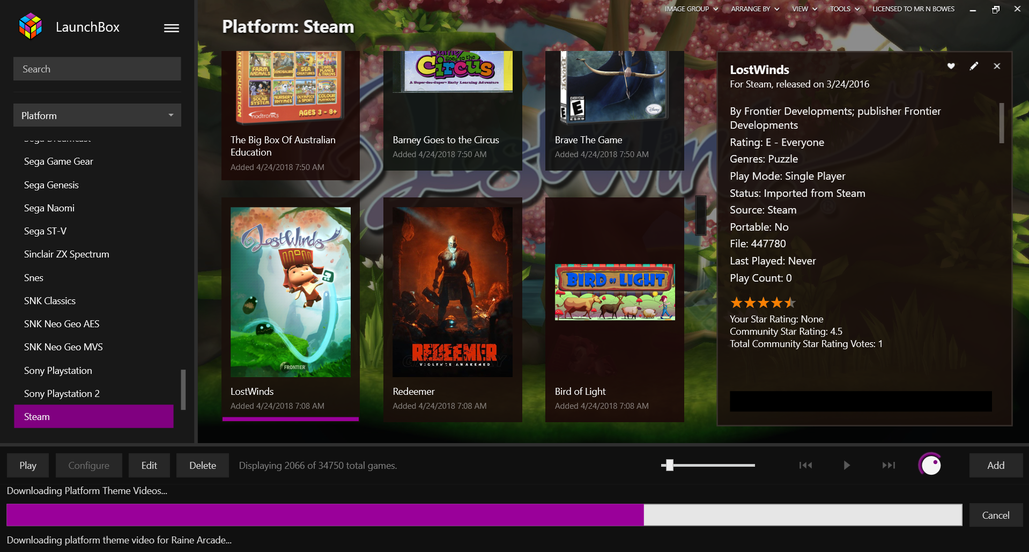This screenshot has width=1029, height=552.
Task: Click the 'Redeemer' title text
Action: pyautogui.click(x=413, y=392)
